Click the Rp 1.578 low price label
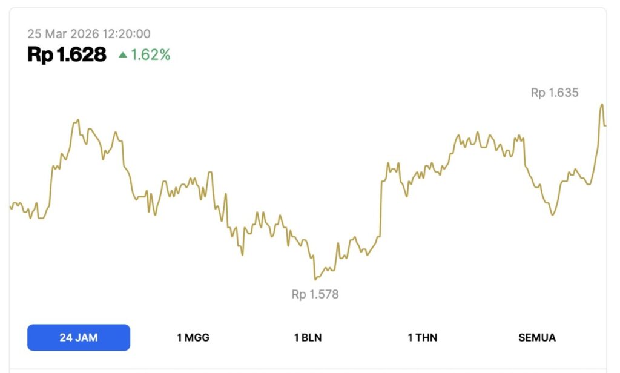This screenshot has width=620, height=373. (x=315, y=294)
